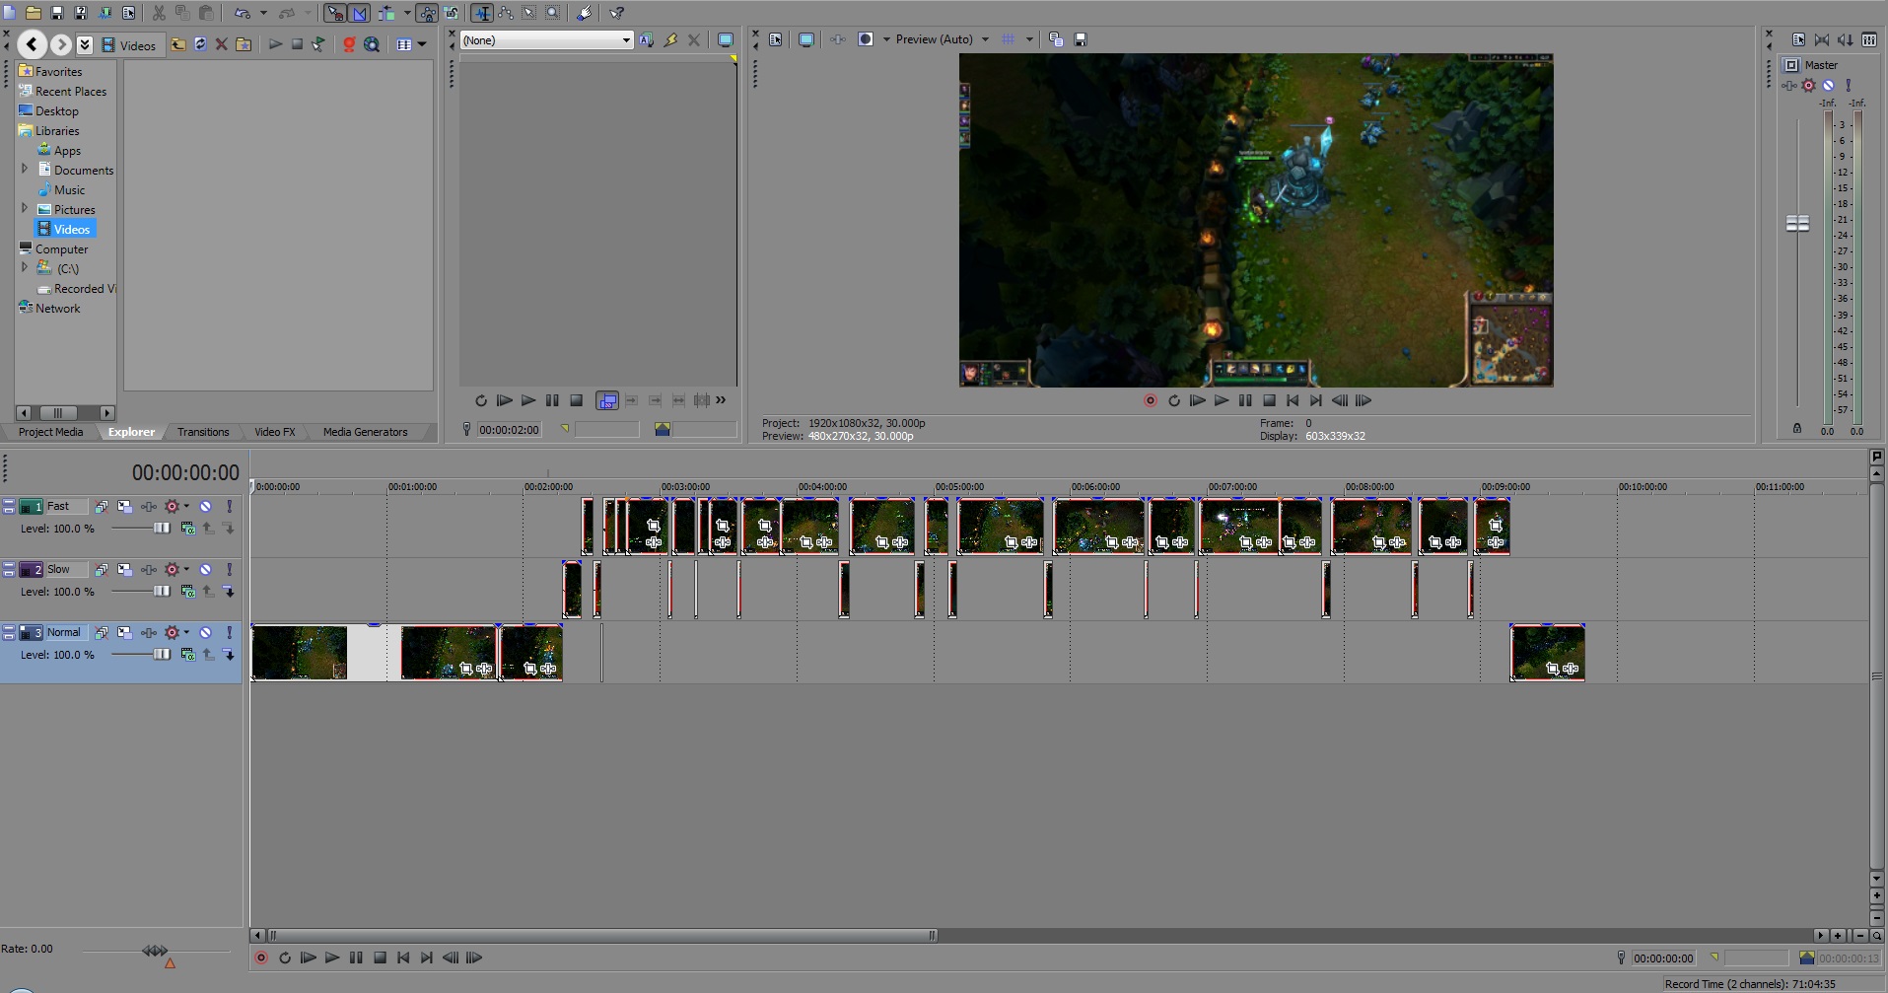
Task: Select the Explorer tab
Action: coord(131,432)
